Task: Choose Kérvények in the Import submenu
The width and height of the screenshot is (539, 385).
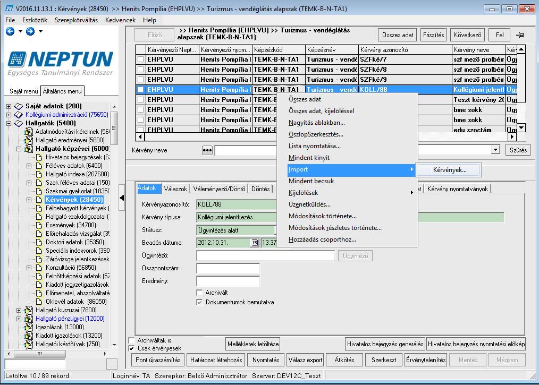Action: (450, 170)
